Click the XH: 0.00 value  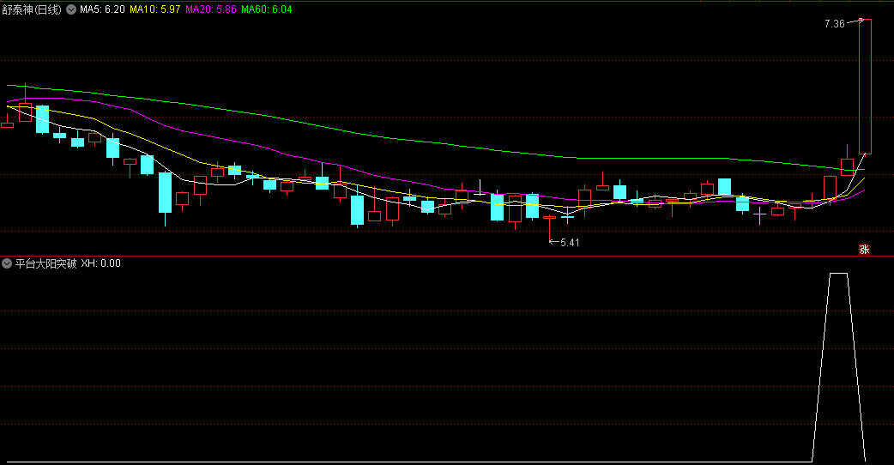(x=101, y=263)
